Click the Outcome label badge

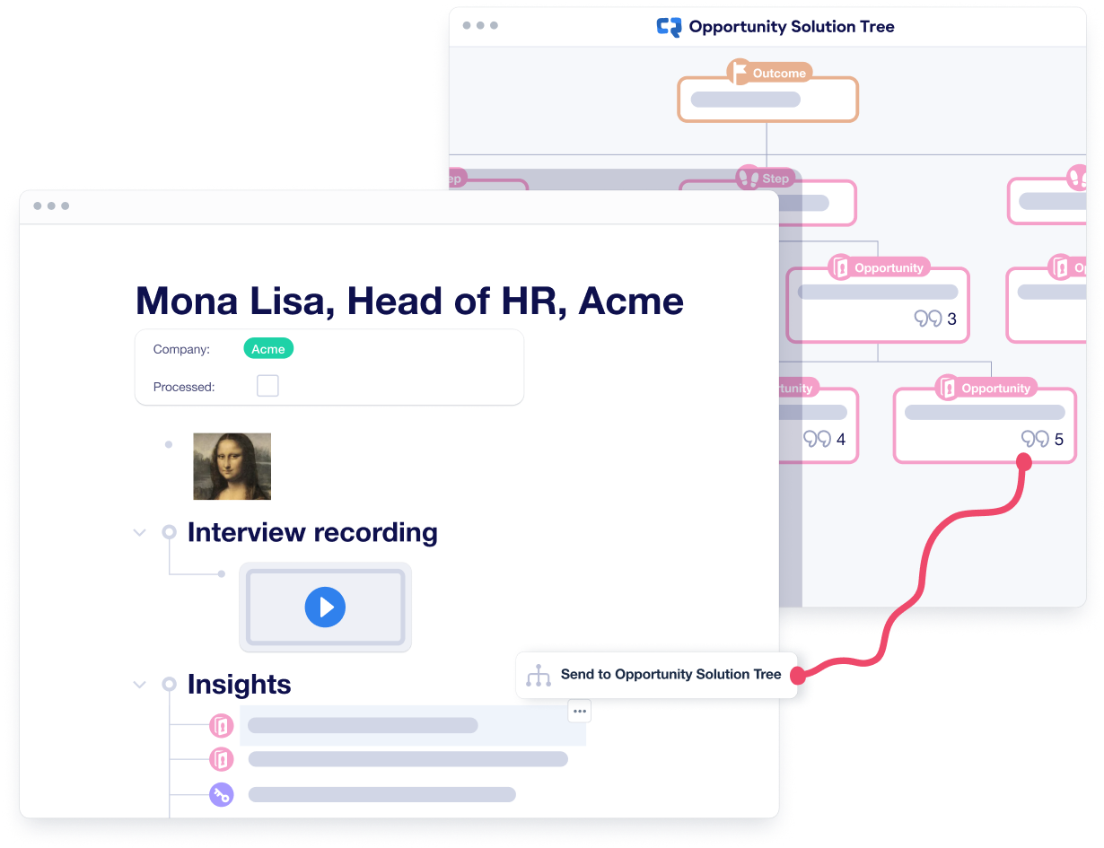(779, 73)
